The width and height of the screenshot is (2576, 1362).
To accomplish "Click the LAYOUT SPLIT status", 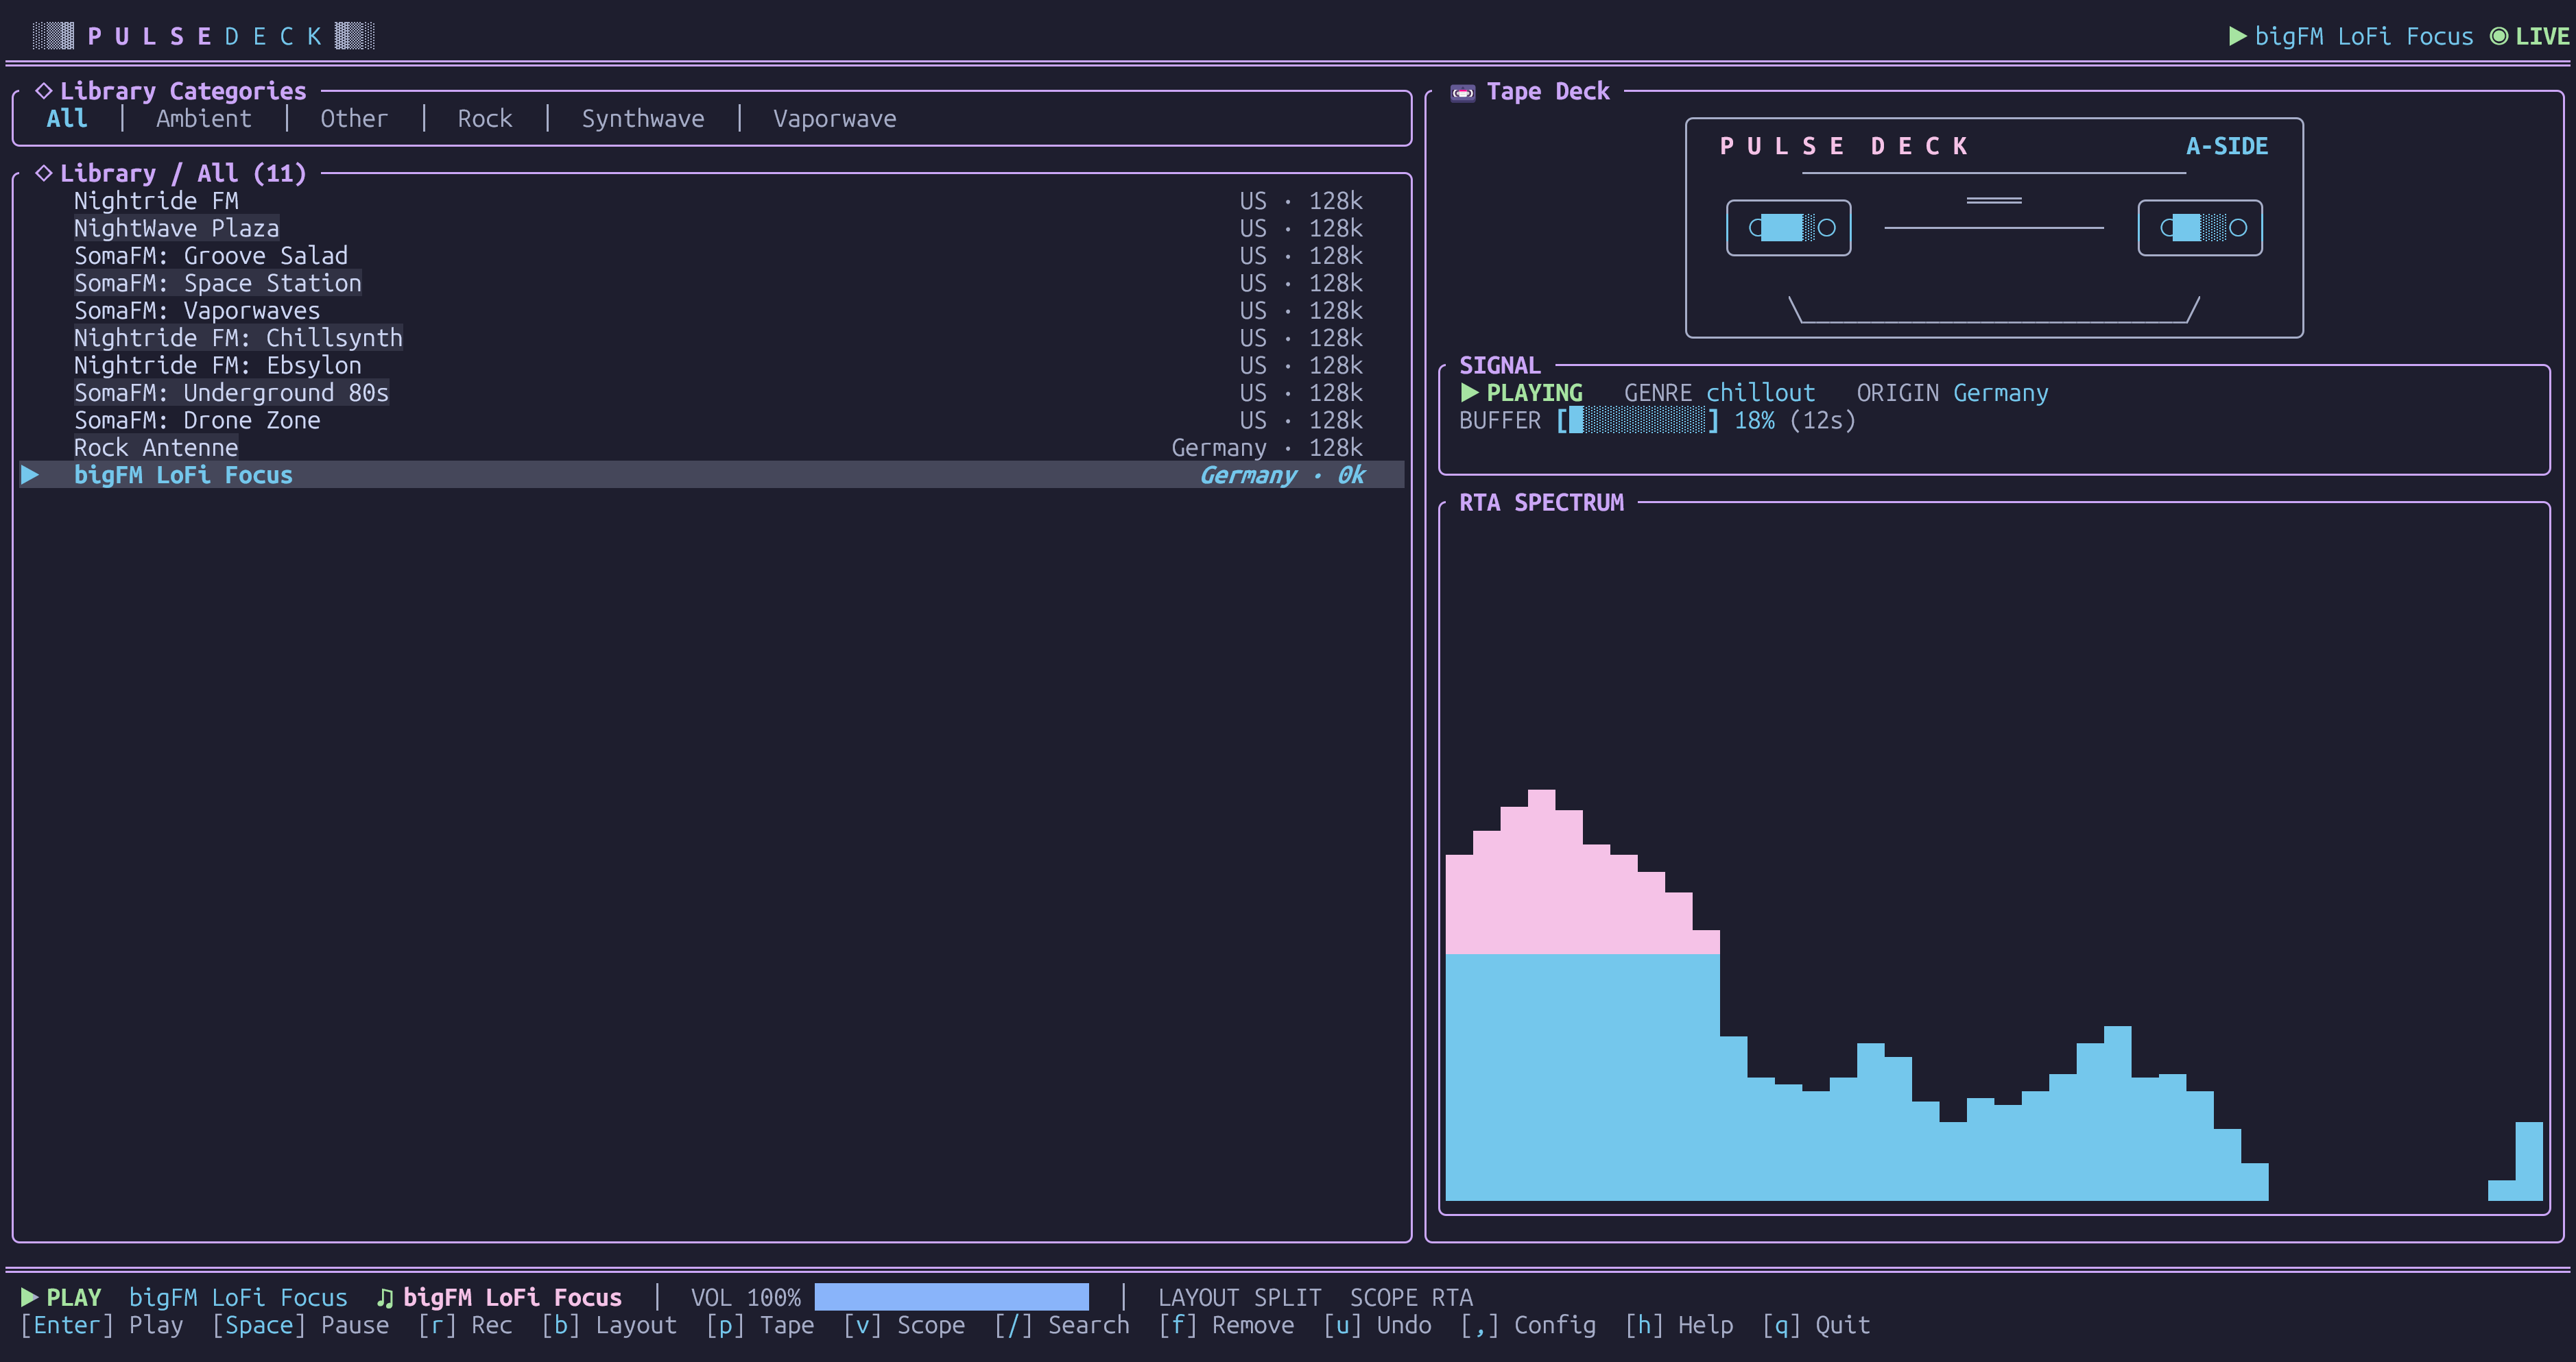I will 1240,1297.
